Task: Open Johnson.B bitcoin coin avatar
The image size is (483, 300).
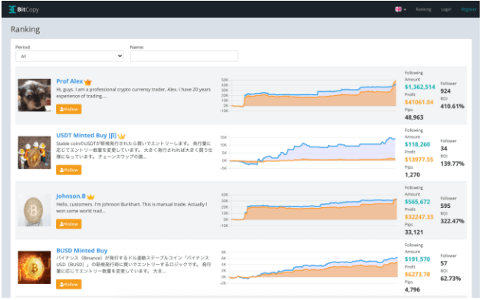Action: click(34, 210)
